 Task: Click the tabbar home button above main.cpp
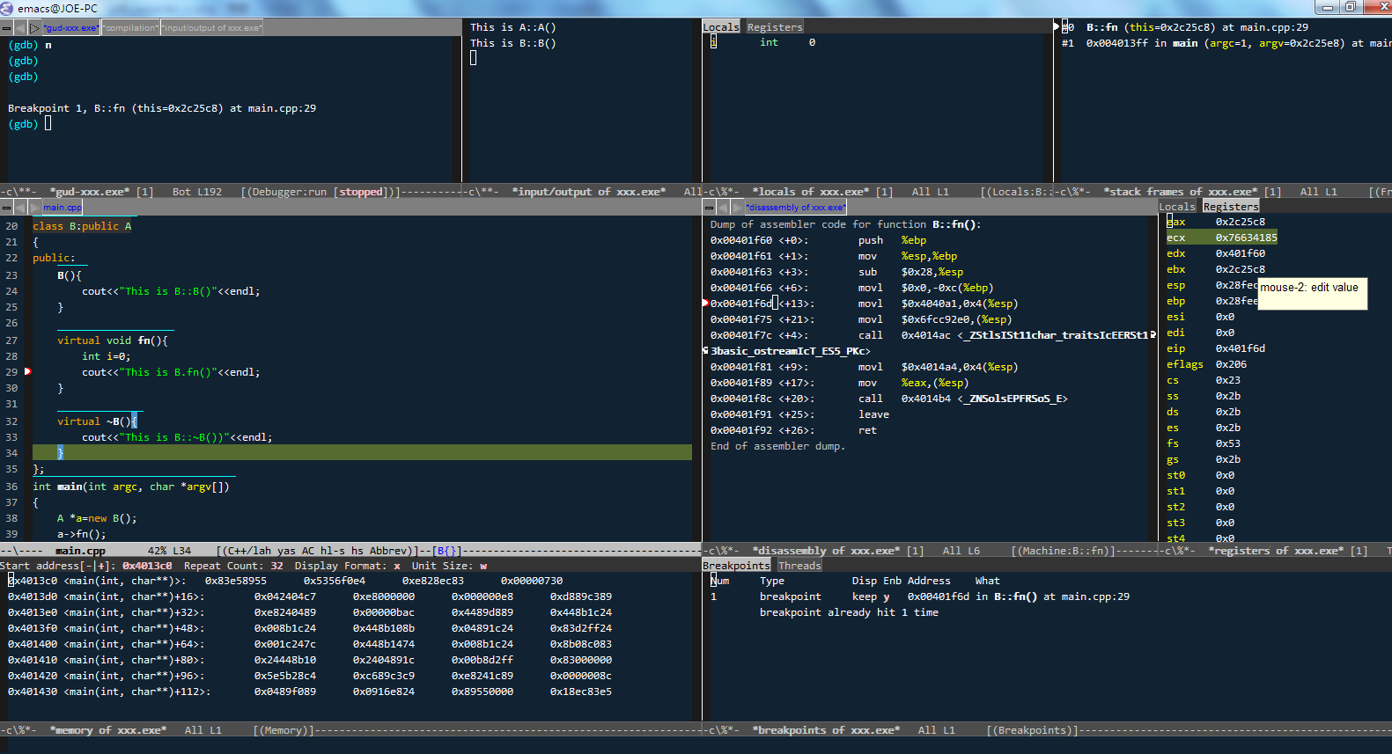[6, 208]
